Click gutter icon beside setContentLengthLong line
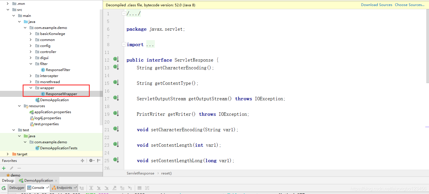The width and height of the screenshot is (429, 194). click(x=116, y=160)
